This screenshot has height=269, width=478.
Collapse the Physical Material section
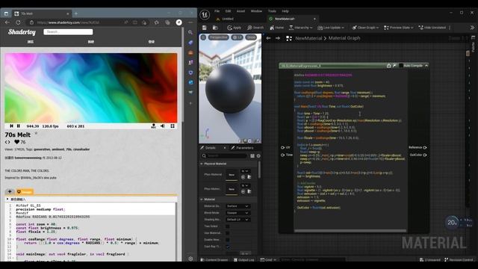(x=202, y=164)
